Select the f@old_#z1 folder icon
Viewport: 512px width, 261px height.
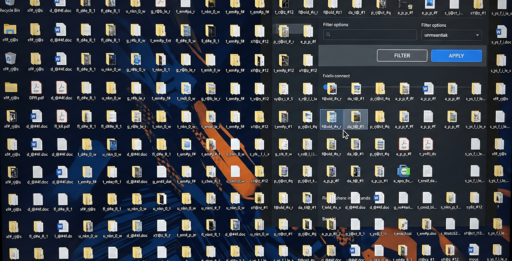point(333,4)
